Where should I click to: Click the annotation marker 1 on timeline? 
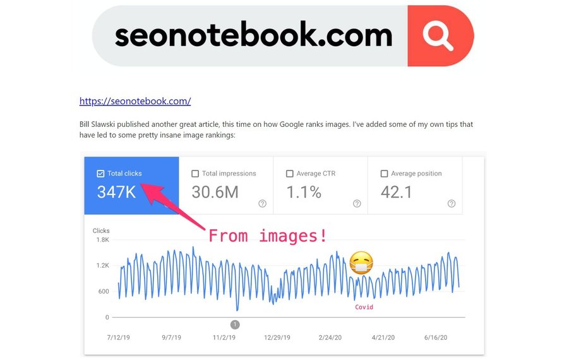235,325
